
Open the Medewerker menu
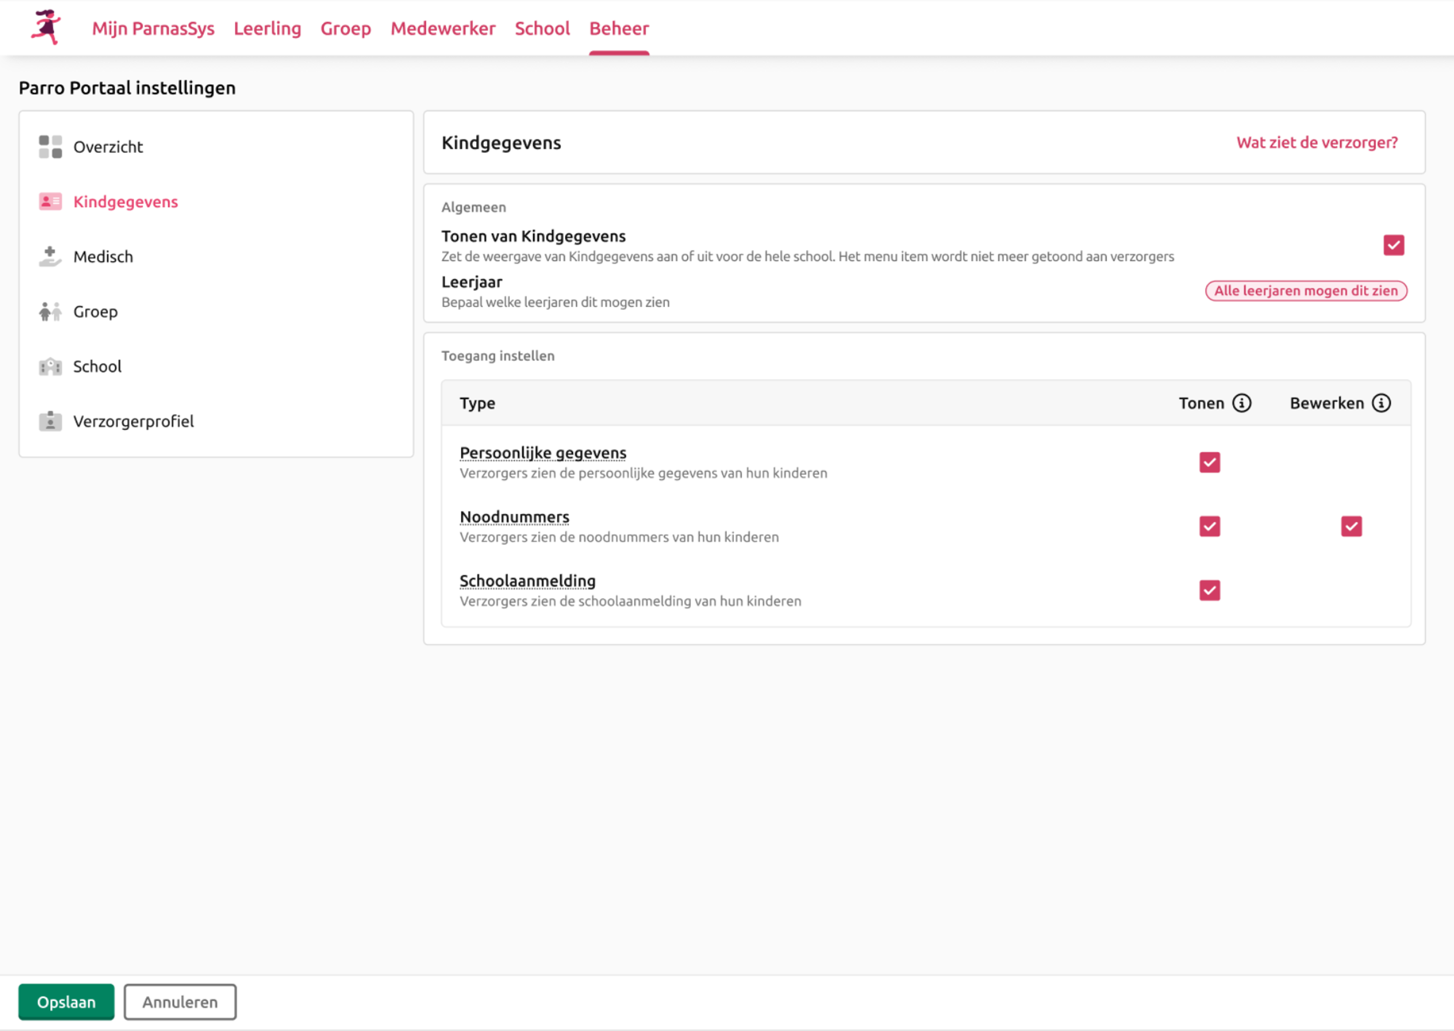click(x=443, y=28)
